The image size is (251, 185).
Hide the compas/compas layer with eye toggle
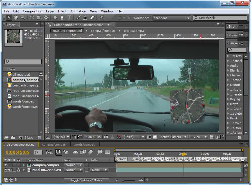pos(6,165)
